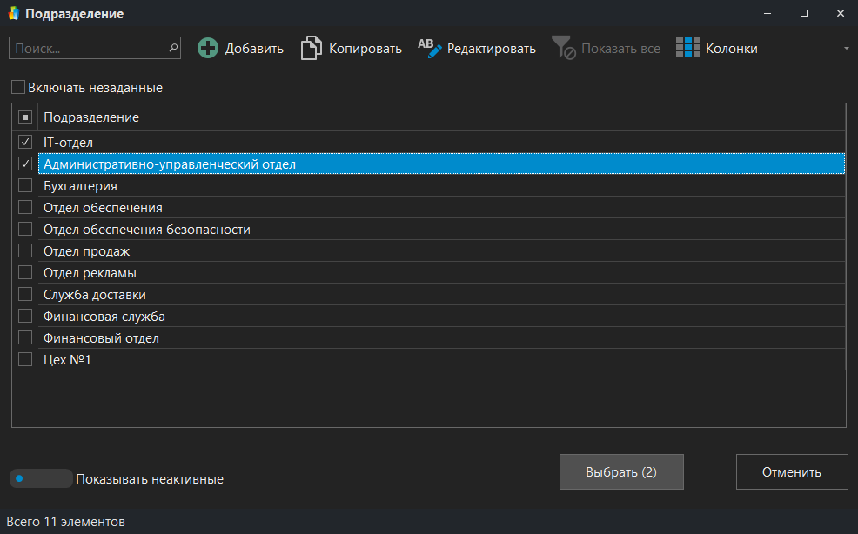
Task: Enable the 'Включать незаданные' checkbox
Action: pyautogui.click(x=18, y=88)
